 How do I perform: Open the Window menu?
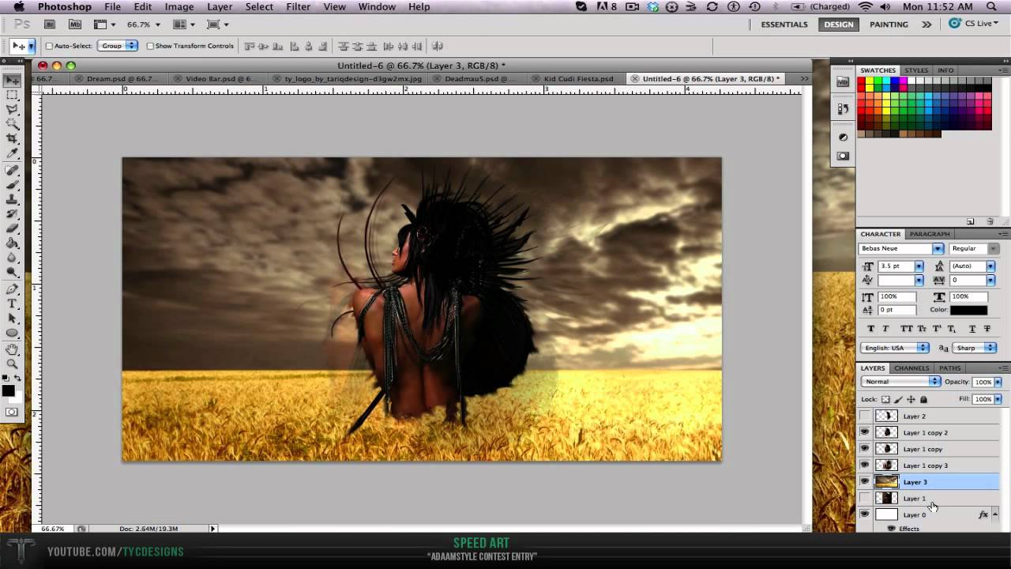click(377, 7)
